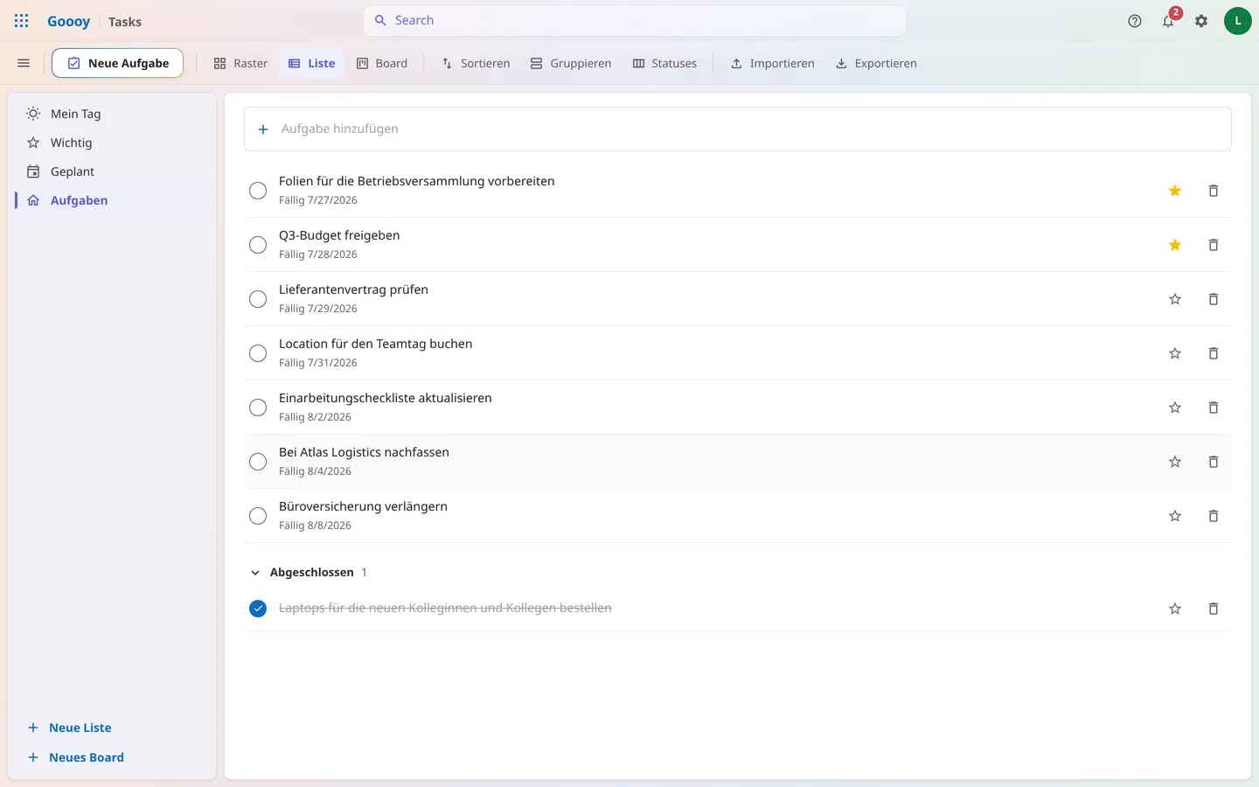The width and height of the screenshot is (1259, 787).
Task: Mark 'Bei Atlas Logistics nachfassen' complete
Action: click(x=258, y=462)
